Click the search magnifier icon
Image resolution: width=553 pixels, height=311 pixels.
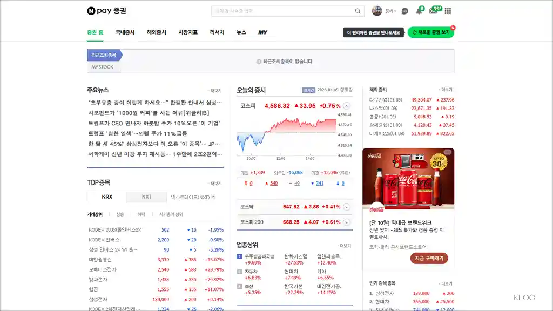click(357, 10)
